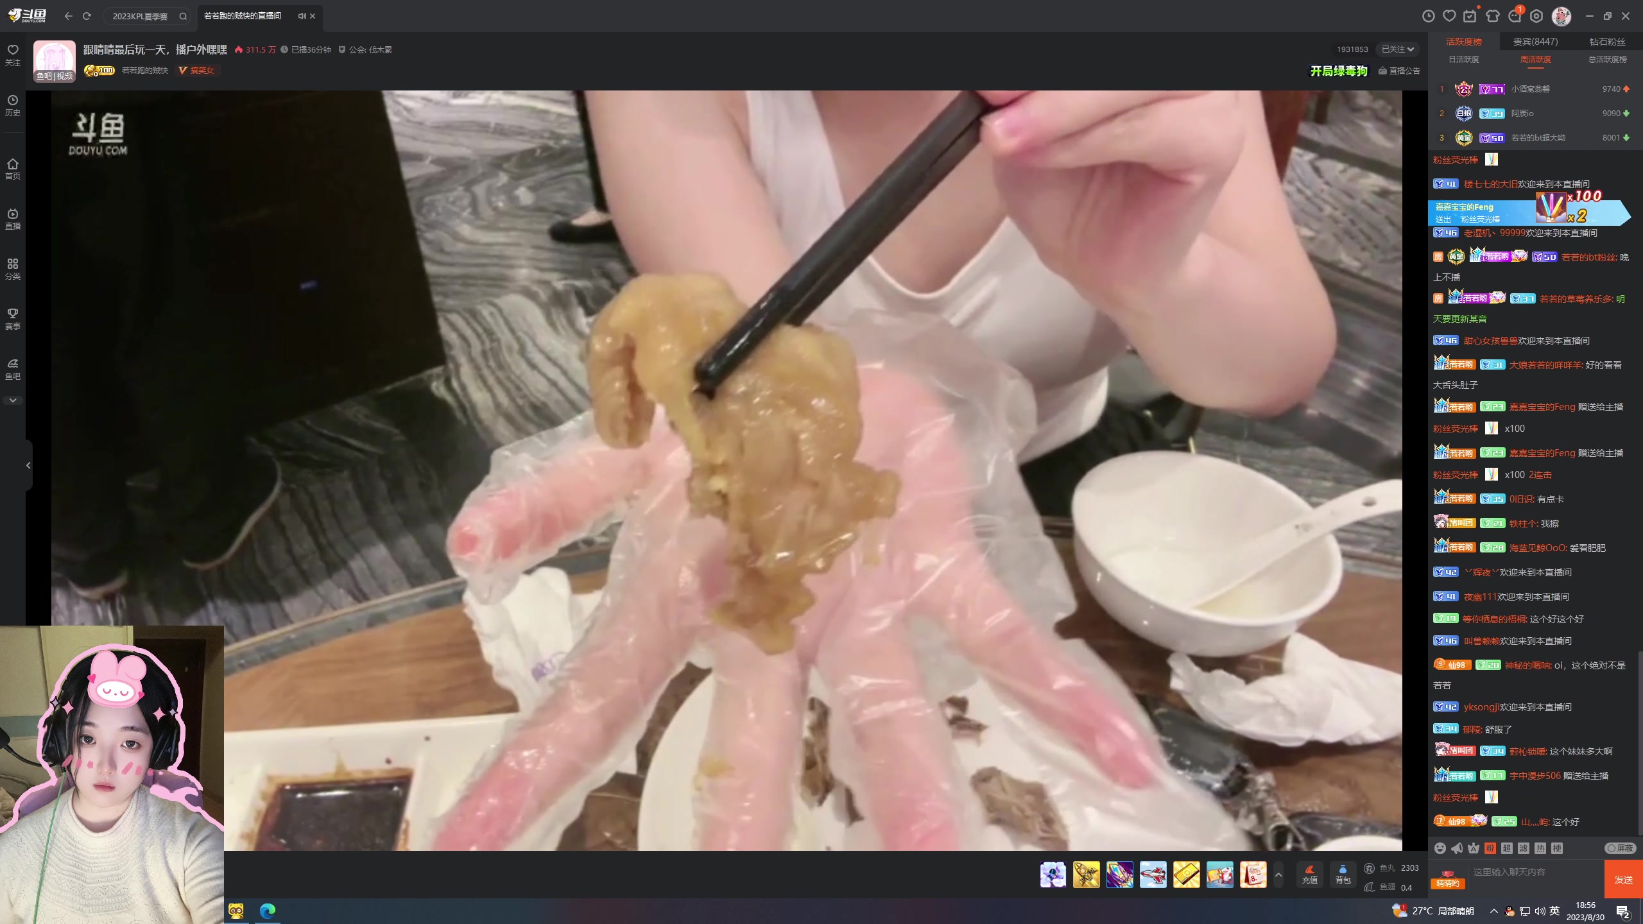Expand the gift bar up arrow

pos(1278,875)
